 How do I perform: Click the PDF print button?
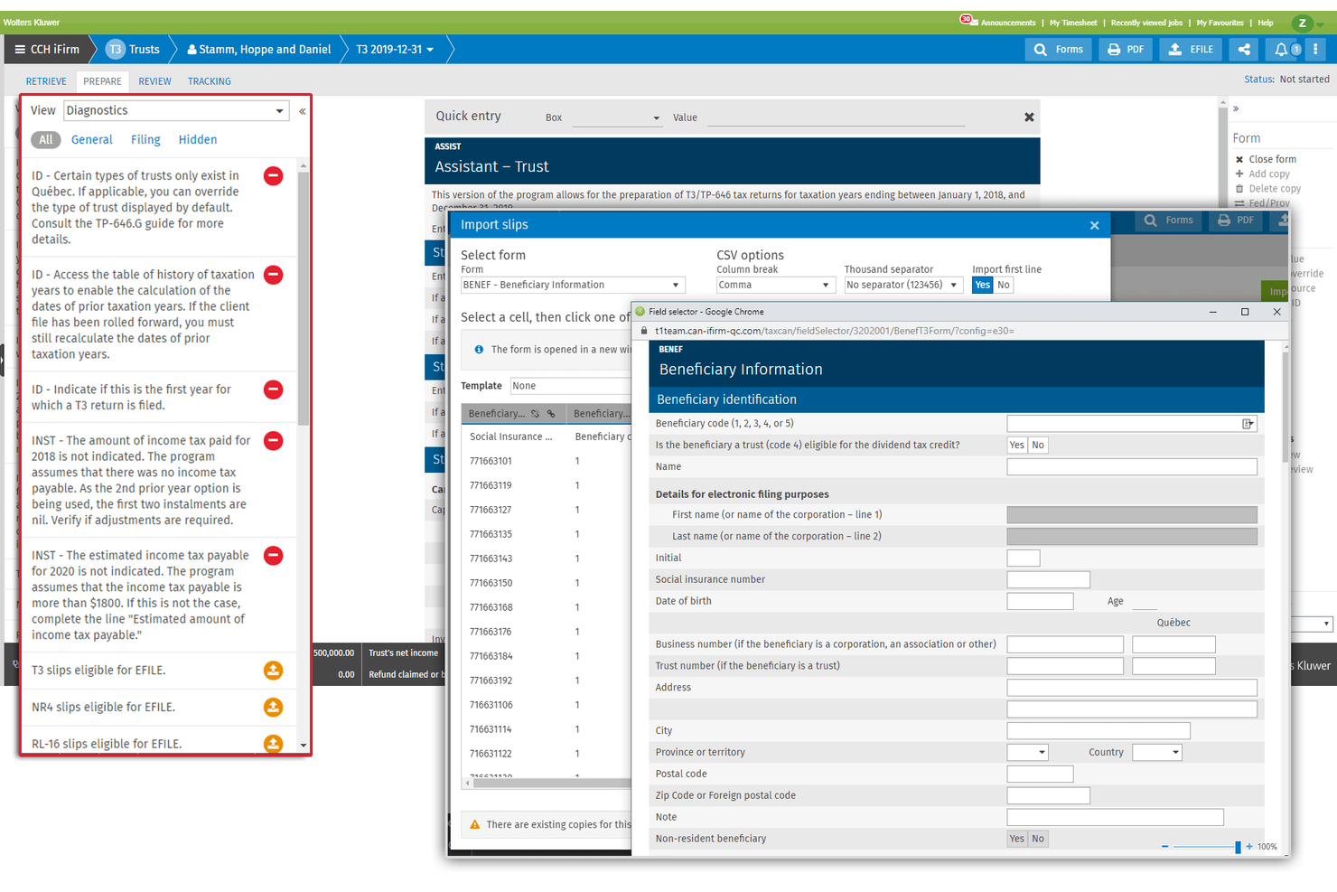pyautogui.click(x=1126, y=50)
